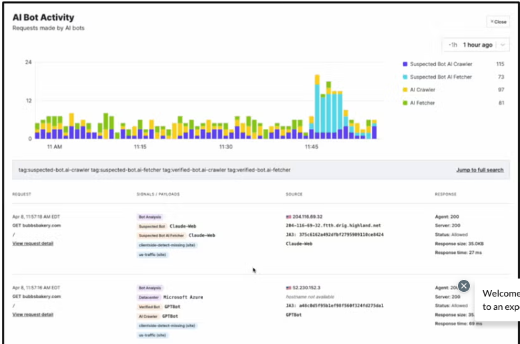This screenshot has height=344, width=520.
Task: Click Bot Analysis tag on Claude-Web request
Action: point(150,217)
